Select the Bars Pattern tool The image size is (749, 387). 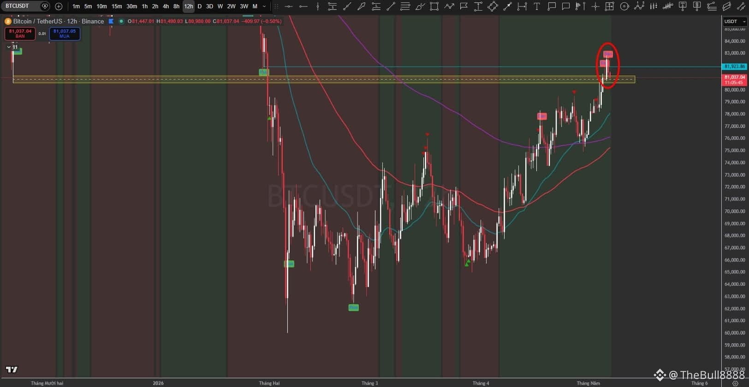pyautogui.click(x=654, y=6)
